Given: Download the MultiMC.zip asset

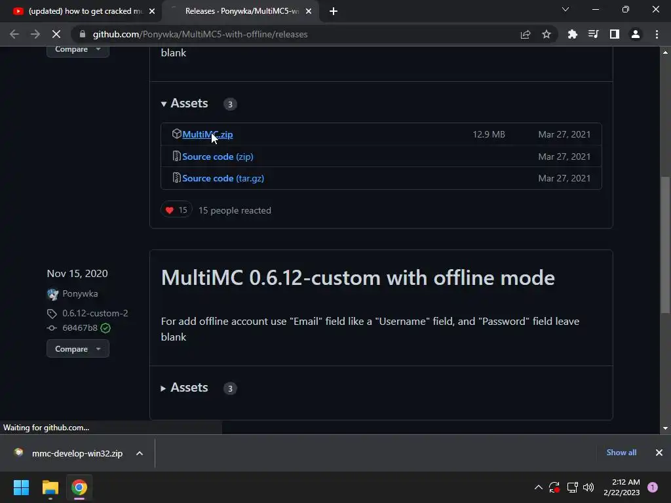Looking at the screenshot, I should coord(208,134).
